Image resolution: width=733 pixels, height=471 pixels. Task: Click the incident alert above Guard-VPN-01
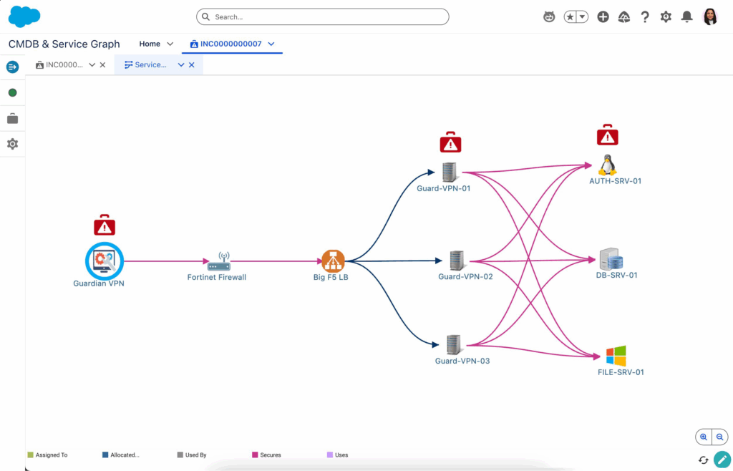(x=450, y=142)
